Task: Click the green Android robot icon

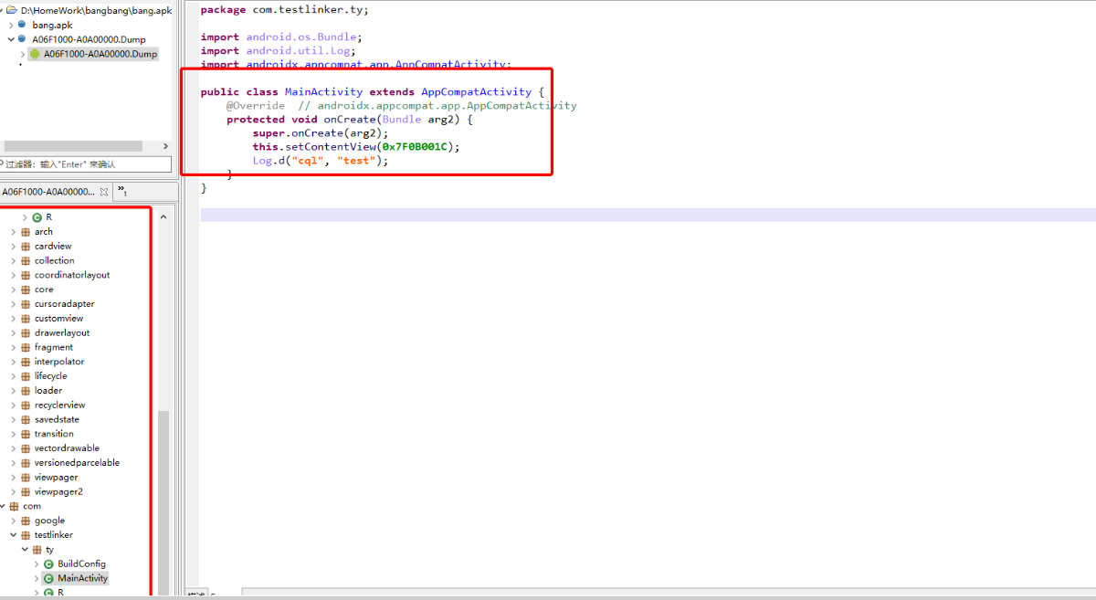Action: (x=35, y=54)
